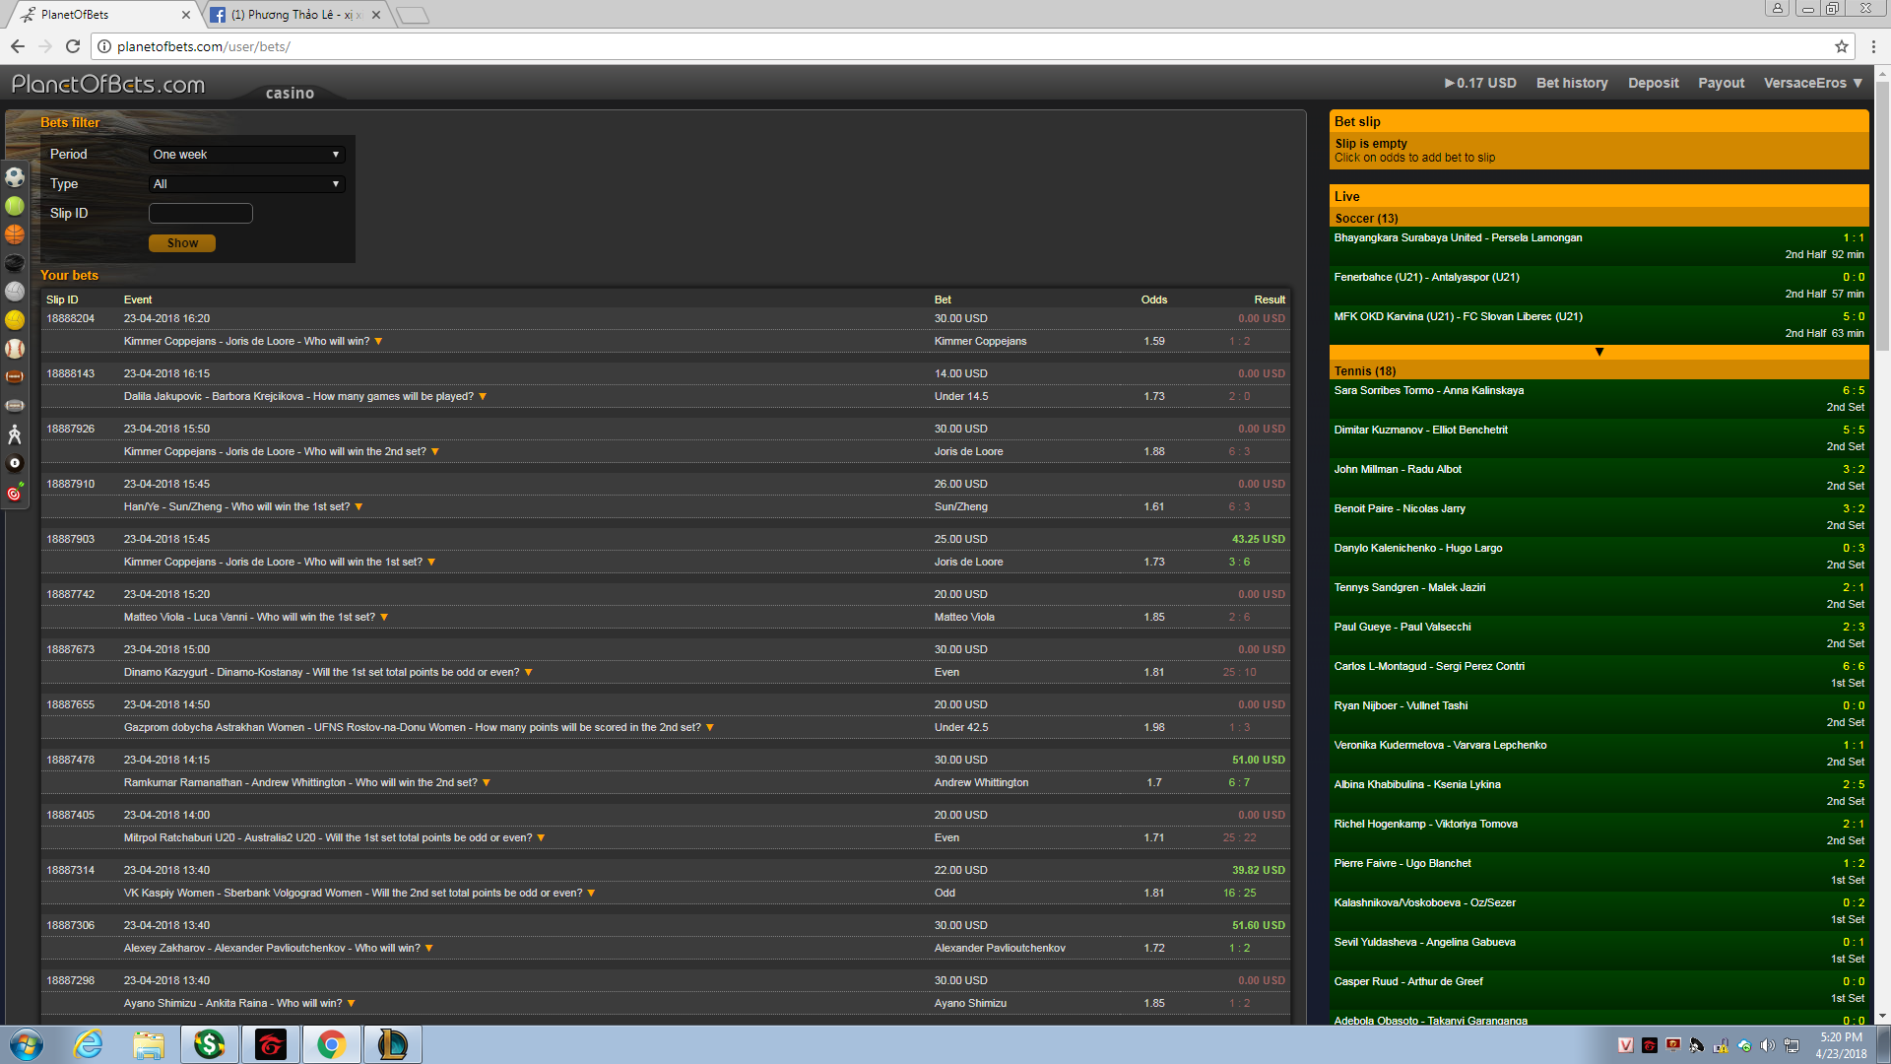
Task: Select the black 8-ball billiards icon
Action: 15,463
